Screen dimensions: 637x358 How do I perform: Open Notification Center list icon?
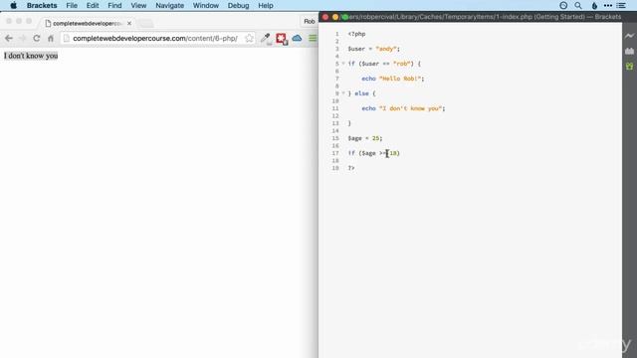(621, 6)
